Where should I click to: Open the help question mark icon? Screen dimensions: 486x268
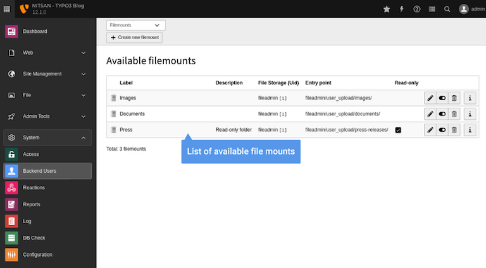(x=417, y=9)
